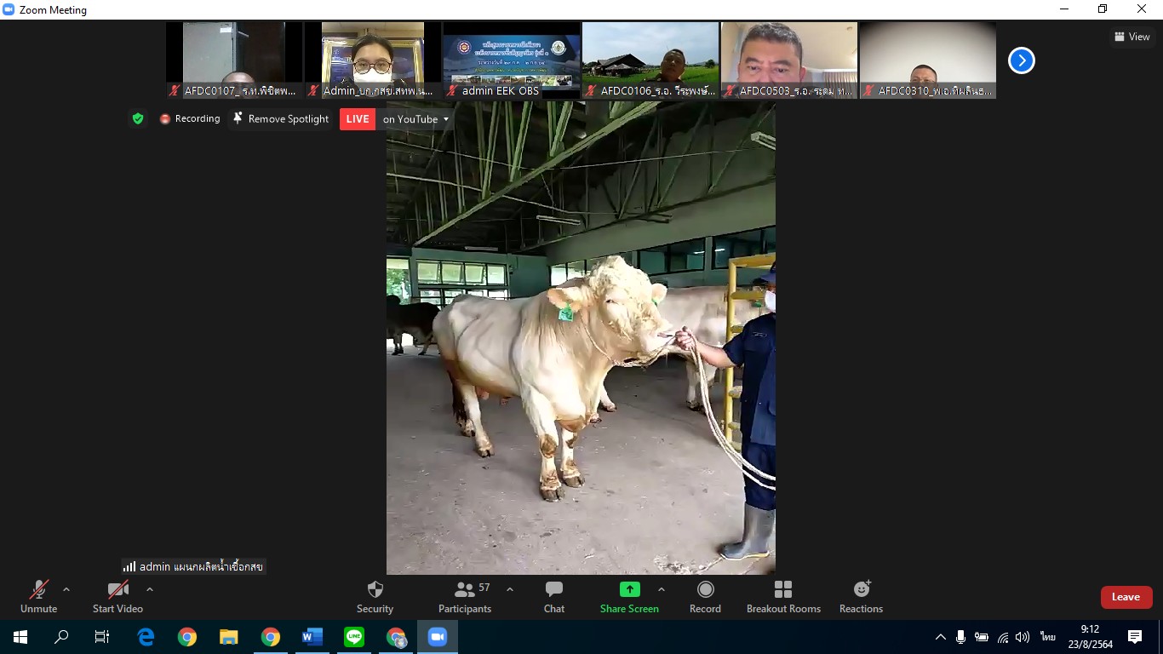The width and height of the screenshot is (1163, 654).
Task: Show hidden system tray icons
Action: (941, 637)
